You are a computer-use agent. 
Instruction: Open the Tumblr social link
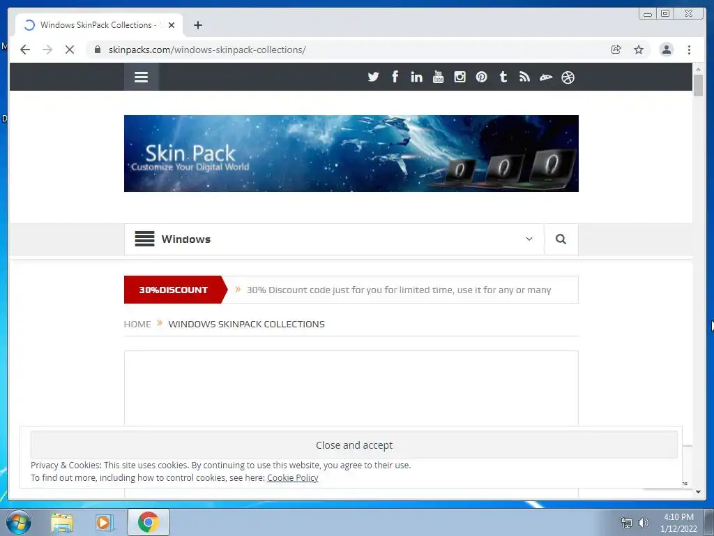503,77
